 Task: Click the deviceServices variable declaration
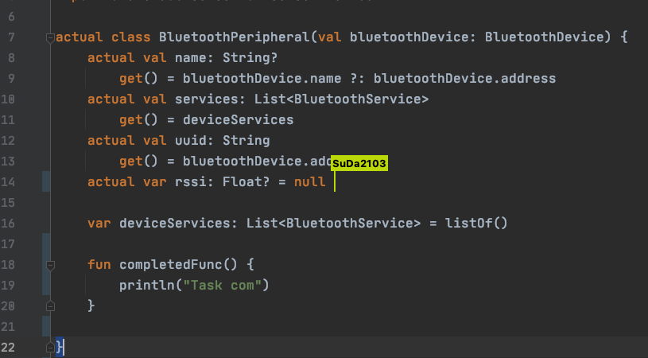coord(175,224)
